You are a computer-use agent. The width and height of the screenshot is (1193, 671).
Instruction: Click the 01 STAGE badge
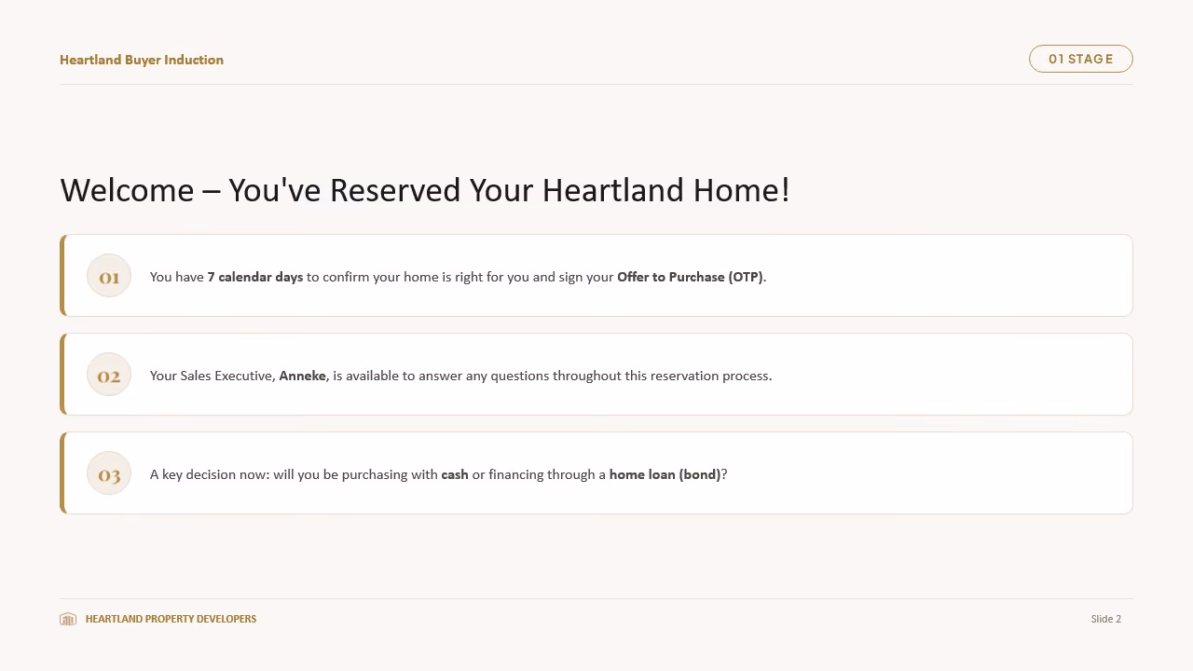pos(1081,59)
